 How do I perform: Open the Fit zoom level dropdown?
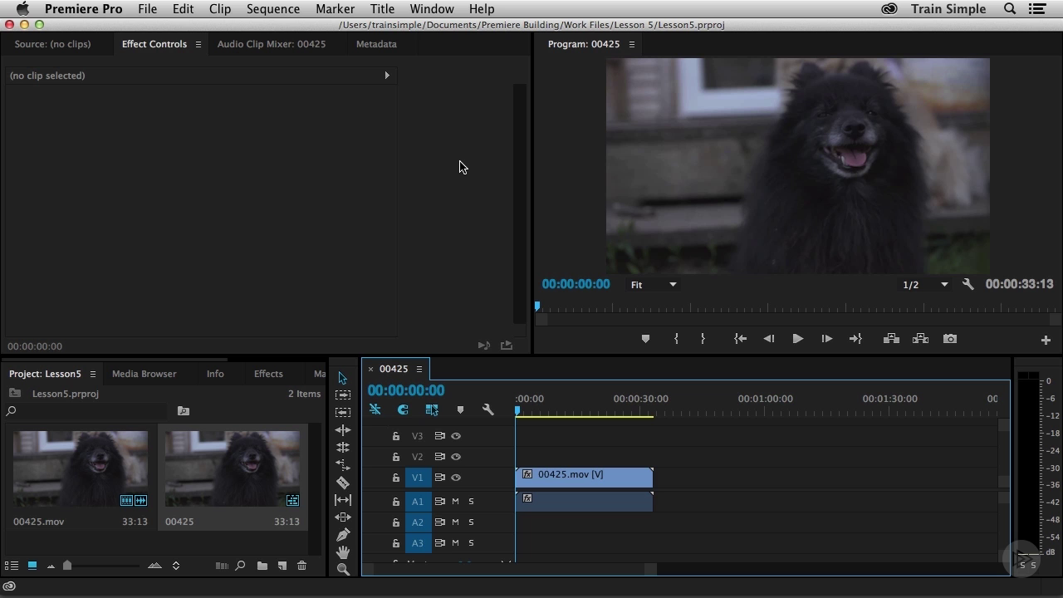click(x=654, y=285)
